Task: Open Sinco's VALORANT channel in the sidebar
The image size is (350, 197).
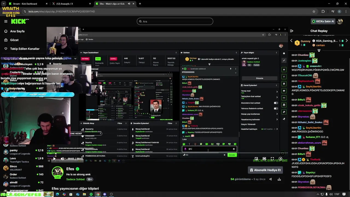Action: click(23, 168)
